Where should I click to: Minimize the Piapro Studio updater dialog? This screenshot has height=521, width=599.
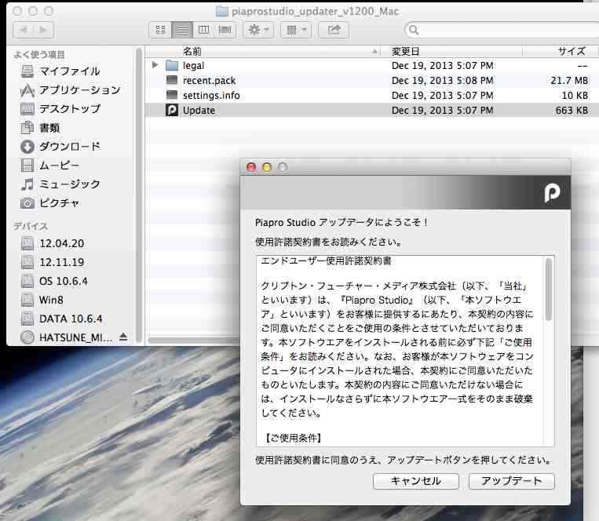click(267, 167)
